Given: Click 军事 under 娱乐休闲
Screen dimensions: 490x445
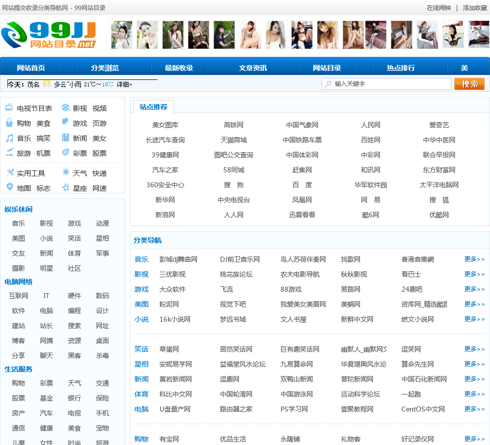Looking at the screenshot, I should click(x=102, y=253).
